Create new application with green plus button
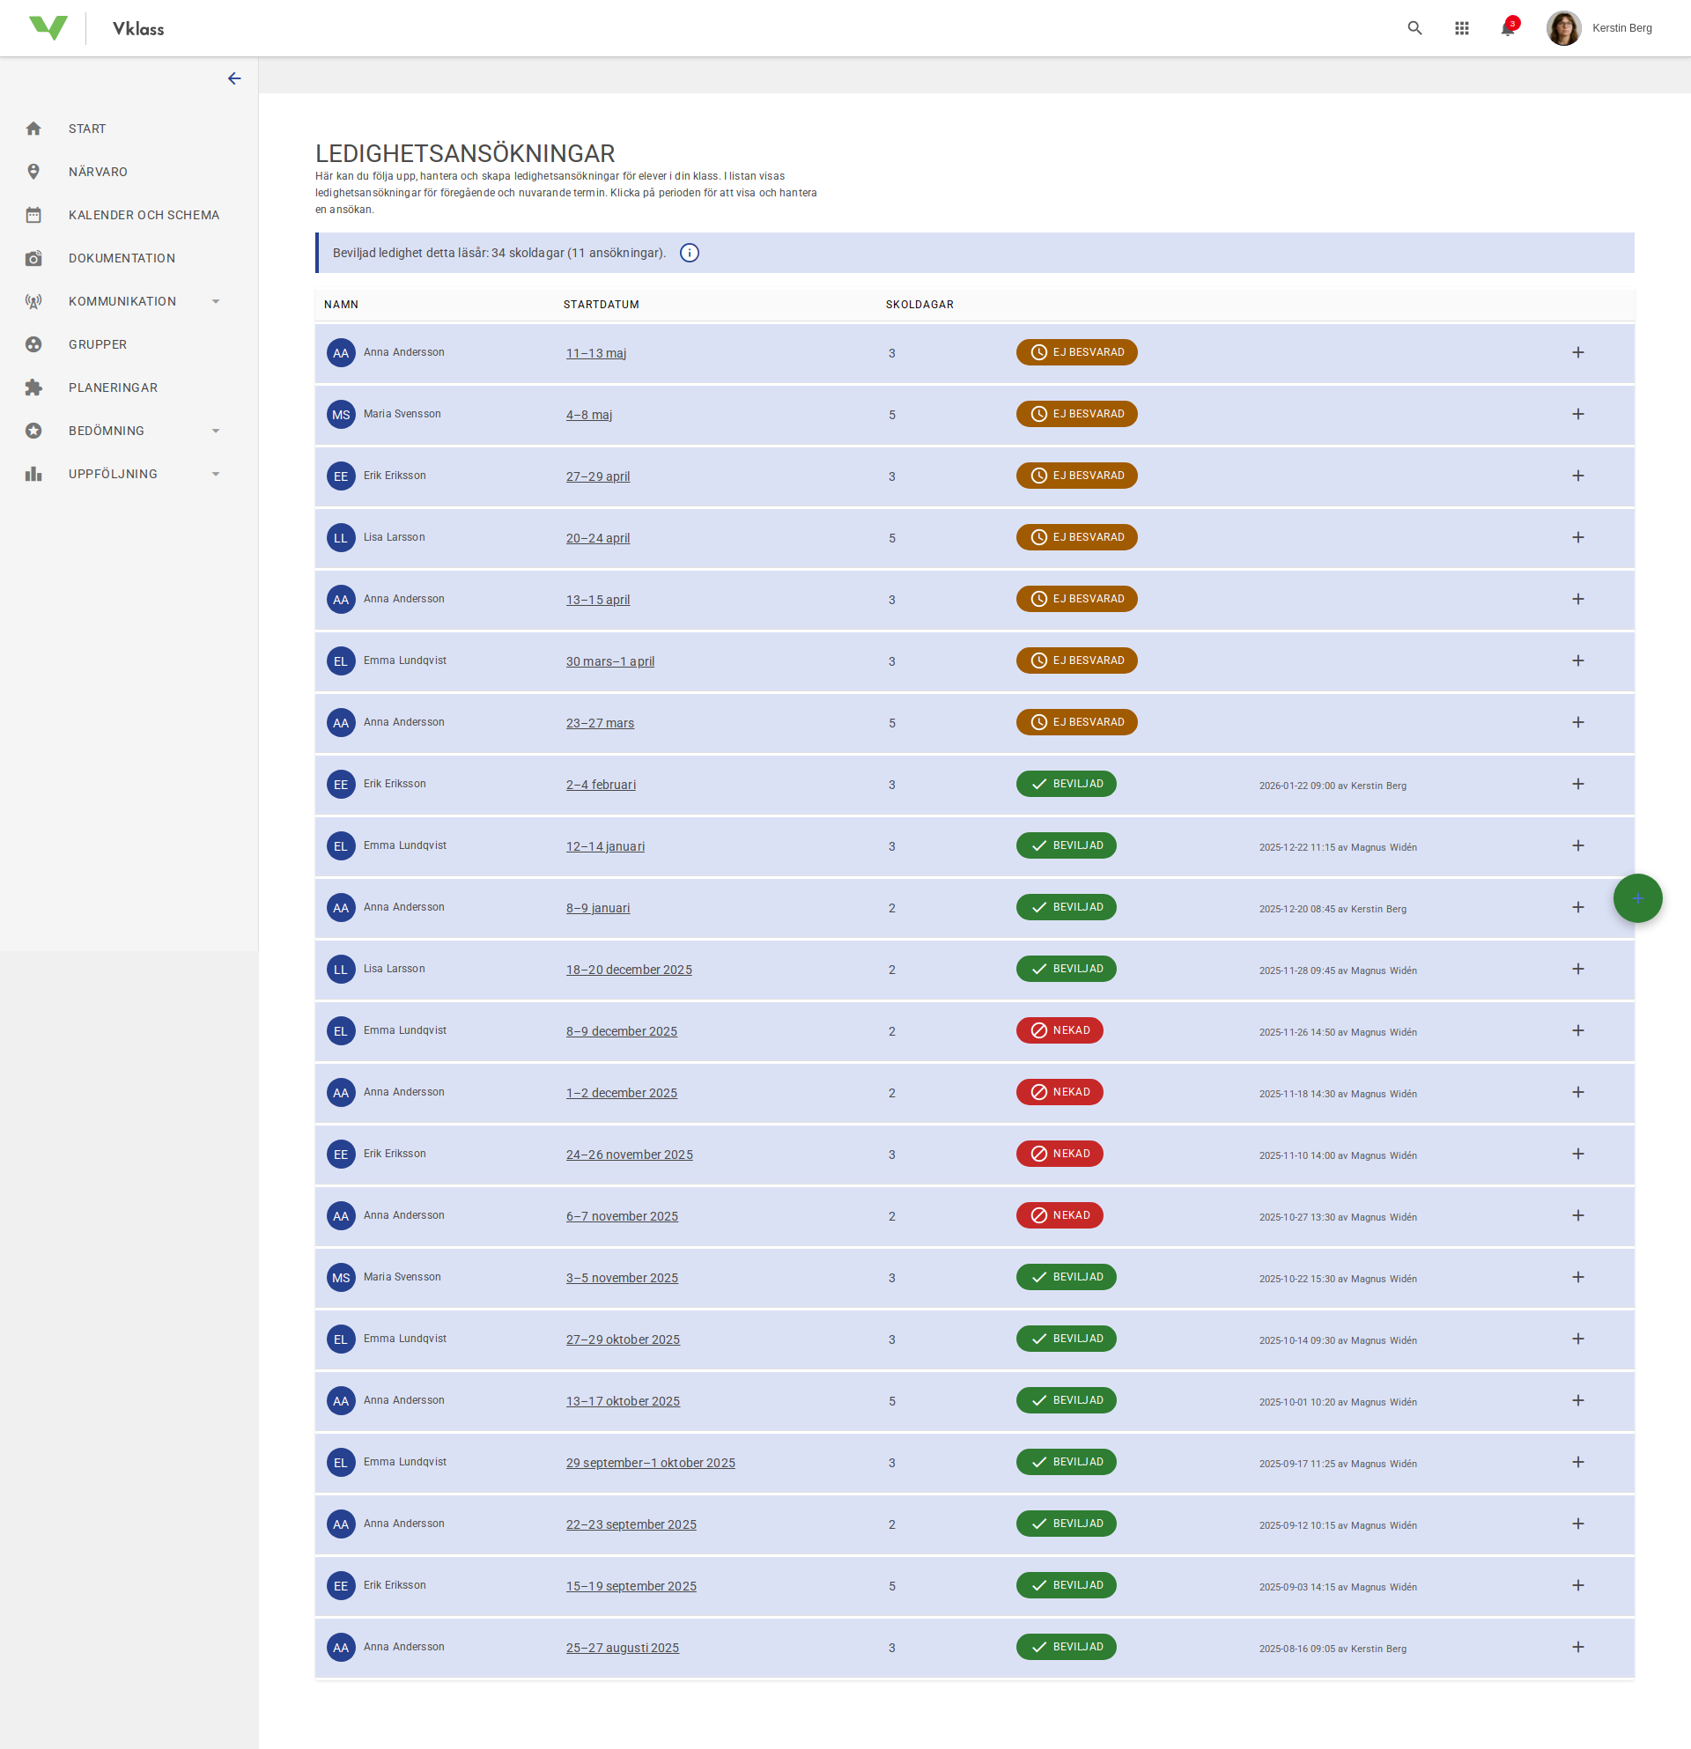 [1637, 897]
